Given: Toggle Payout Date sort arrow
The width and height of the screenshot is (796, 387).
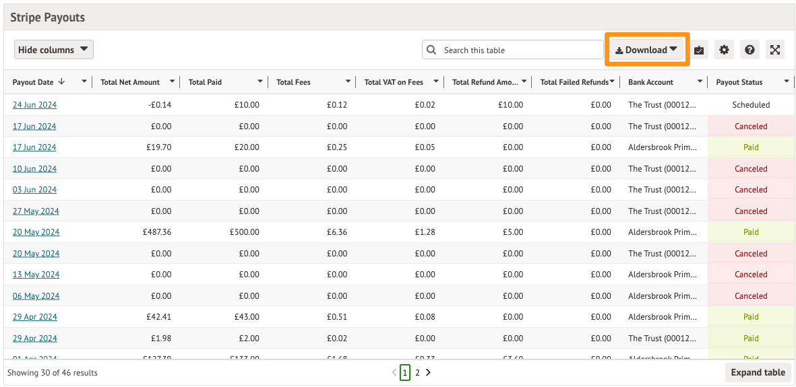Looking at the screenshot, I should pos(62,82).
